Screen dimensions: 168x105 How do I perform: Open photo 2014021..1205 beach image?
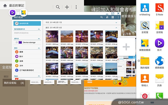(x=111, y=69)
